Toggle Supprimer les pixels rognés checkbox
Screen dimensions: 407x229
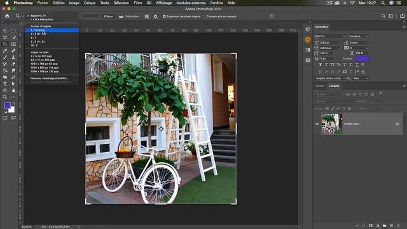[164, 17]
